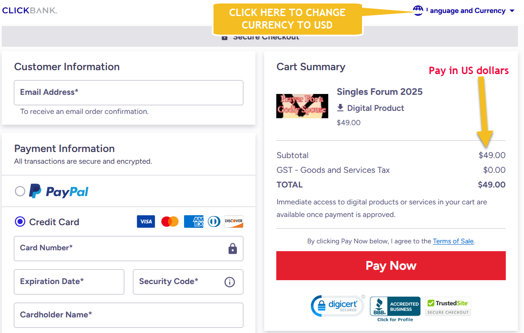Click the Singles Forum 2025 product thumbnail
Image resolution: width=524 pixels, height=333 pixels.
click(302, 106)
